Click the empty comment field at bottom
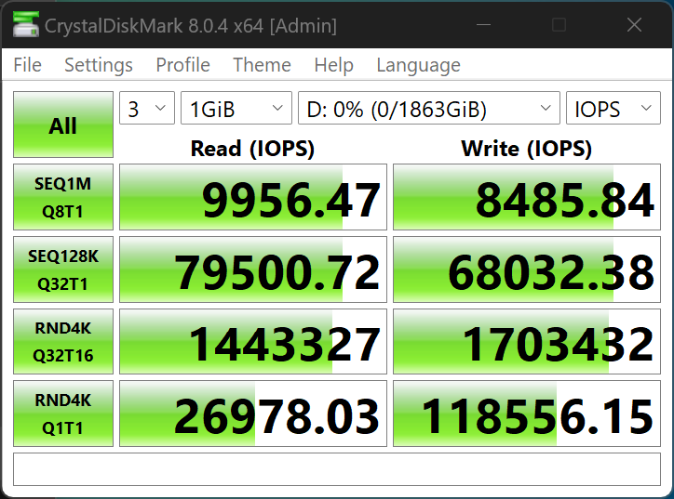 [x=337, y=469]
